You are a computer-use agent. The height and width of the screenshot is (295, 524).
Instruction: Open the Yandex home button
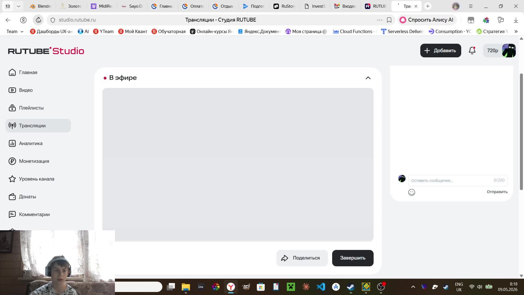(23, 20)
